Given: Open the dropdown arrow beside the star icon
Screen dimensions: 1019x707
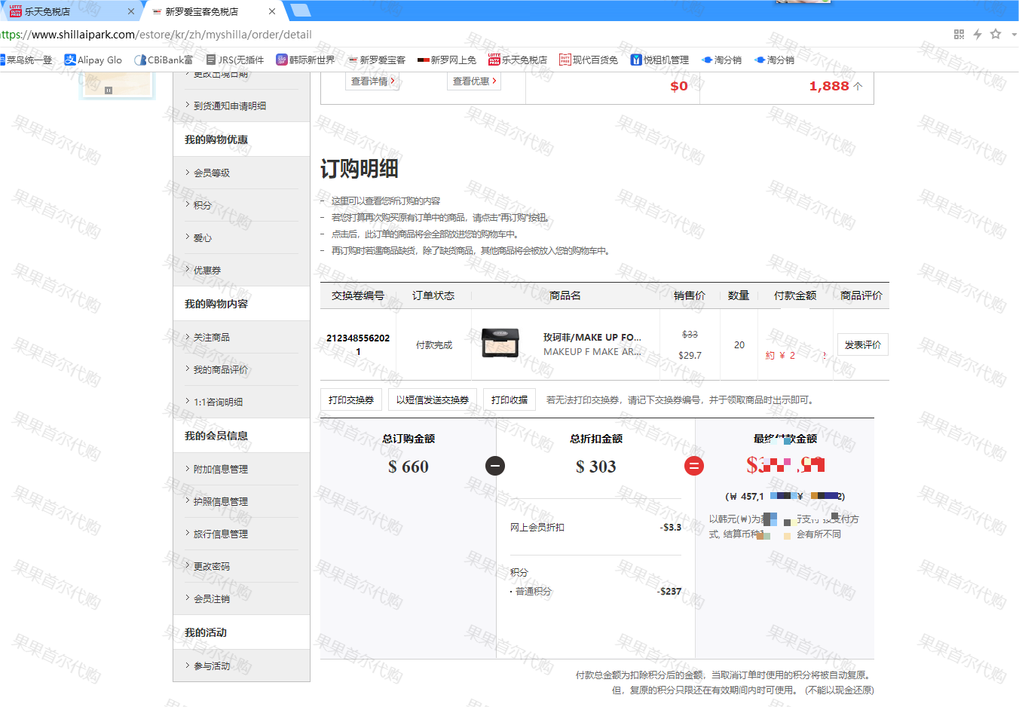Looking at the screenshot, I should pyautogui.click(x=1014, y=34).
